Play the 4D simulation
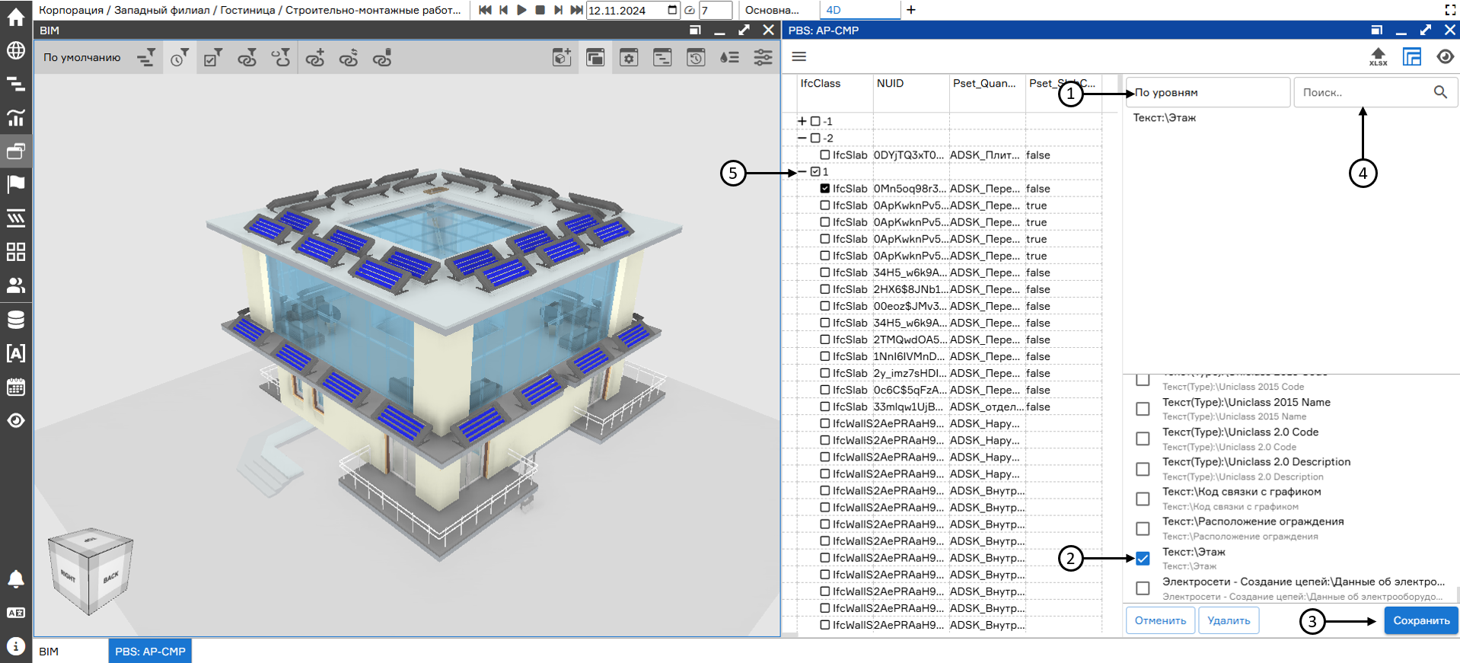The image size is (1460, 663). (x=521, y=10)
